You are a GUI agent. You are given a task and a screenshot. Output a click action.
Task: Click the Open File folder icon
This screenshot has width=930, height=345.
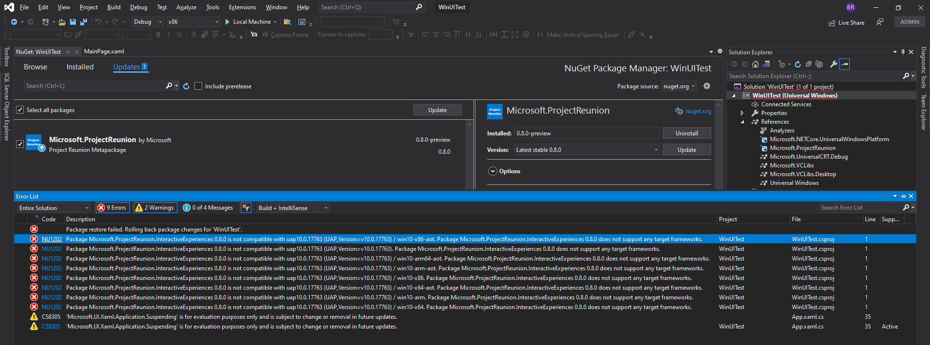(62, 22)
